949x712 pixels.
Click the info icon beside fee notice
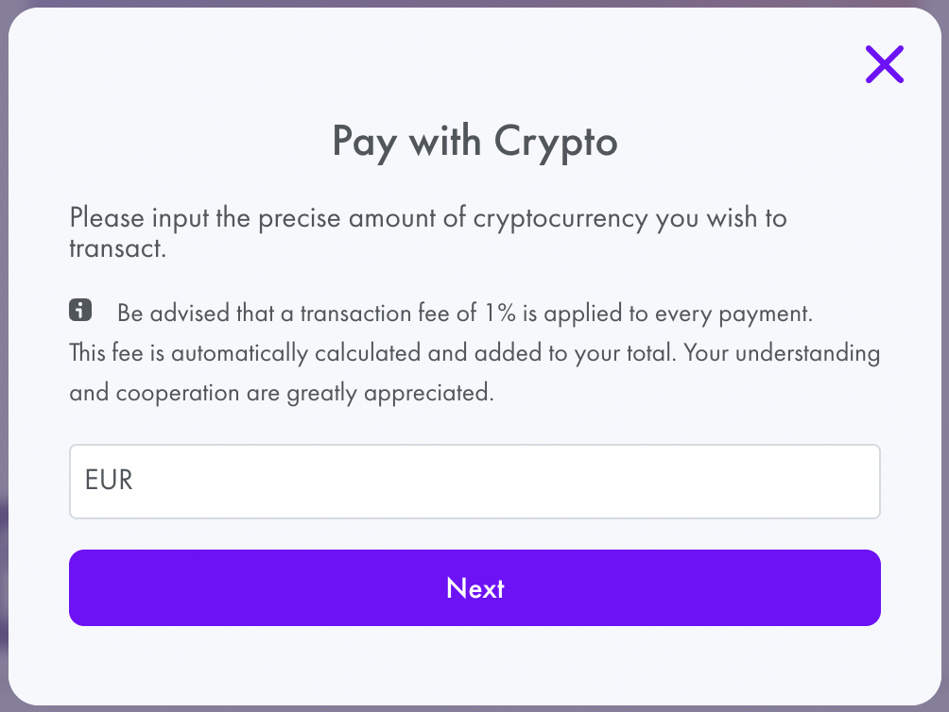(x=80, y=310)
